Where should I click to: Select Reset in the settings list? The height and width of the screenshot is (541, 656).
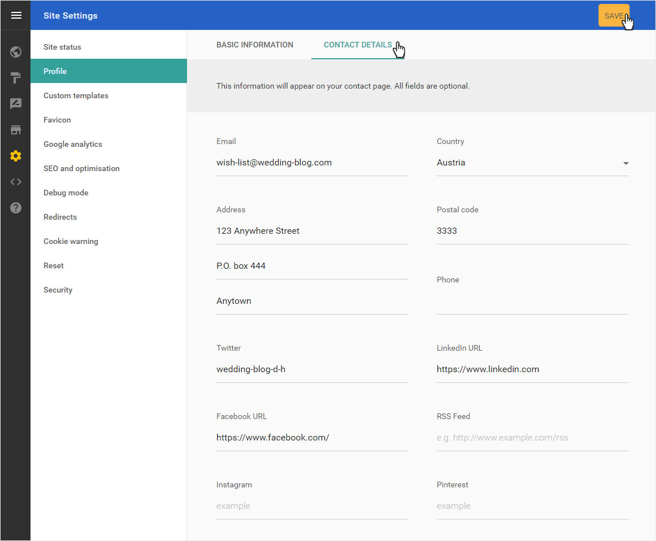[x=108, y=265]
